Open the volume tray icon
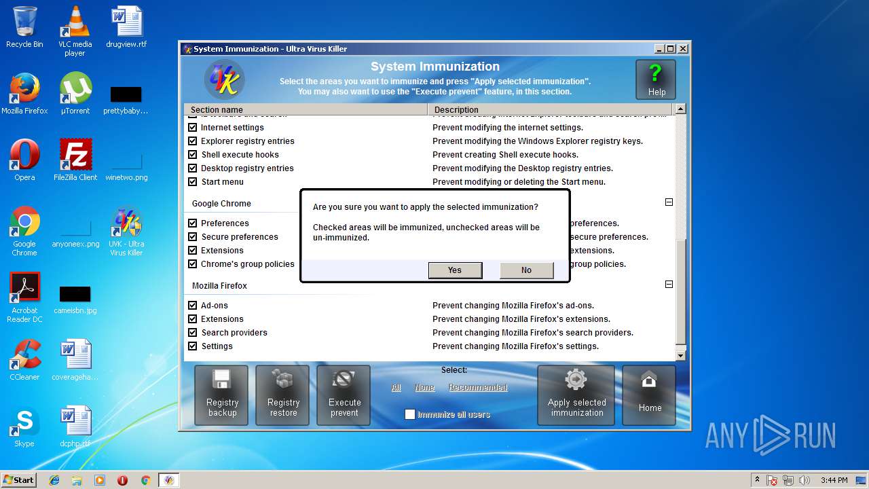869x489 pixels. [805, 480]
